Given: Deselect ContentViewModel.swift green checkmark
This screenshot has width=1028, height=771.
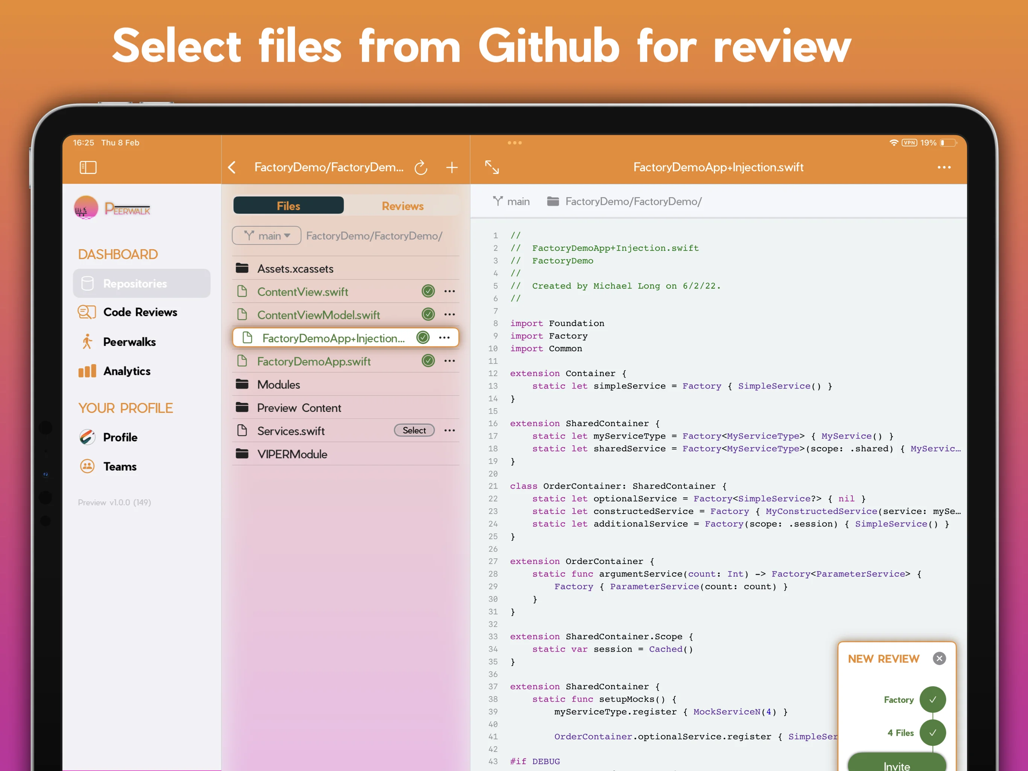Looking at the screenshot, I should click(428, 314).
